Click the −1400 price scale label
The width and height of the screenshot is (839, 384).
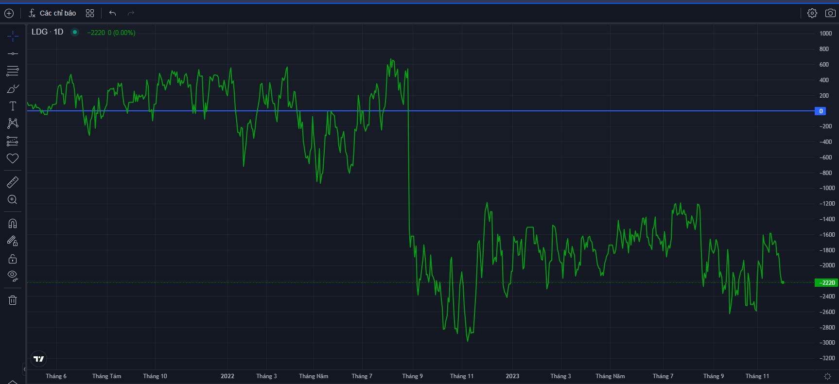point(827,219)
